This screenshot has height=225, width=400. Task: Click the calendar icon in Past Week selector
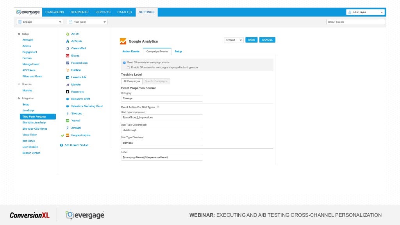71,22
